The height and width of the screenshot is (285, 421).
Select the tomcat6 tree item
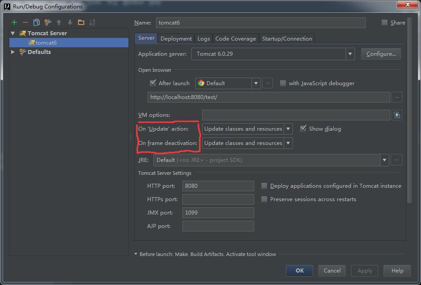pos(69,43)
